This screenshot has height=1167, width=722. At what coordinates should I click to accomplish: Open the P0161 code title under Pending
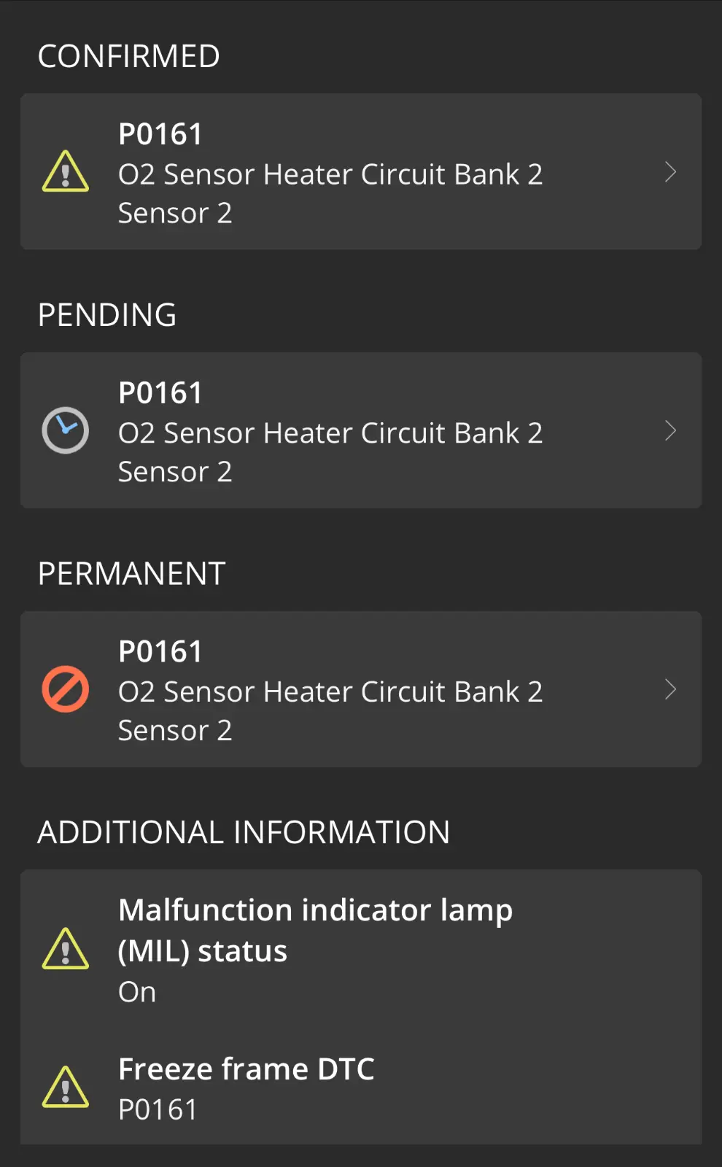coord(160,393)
